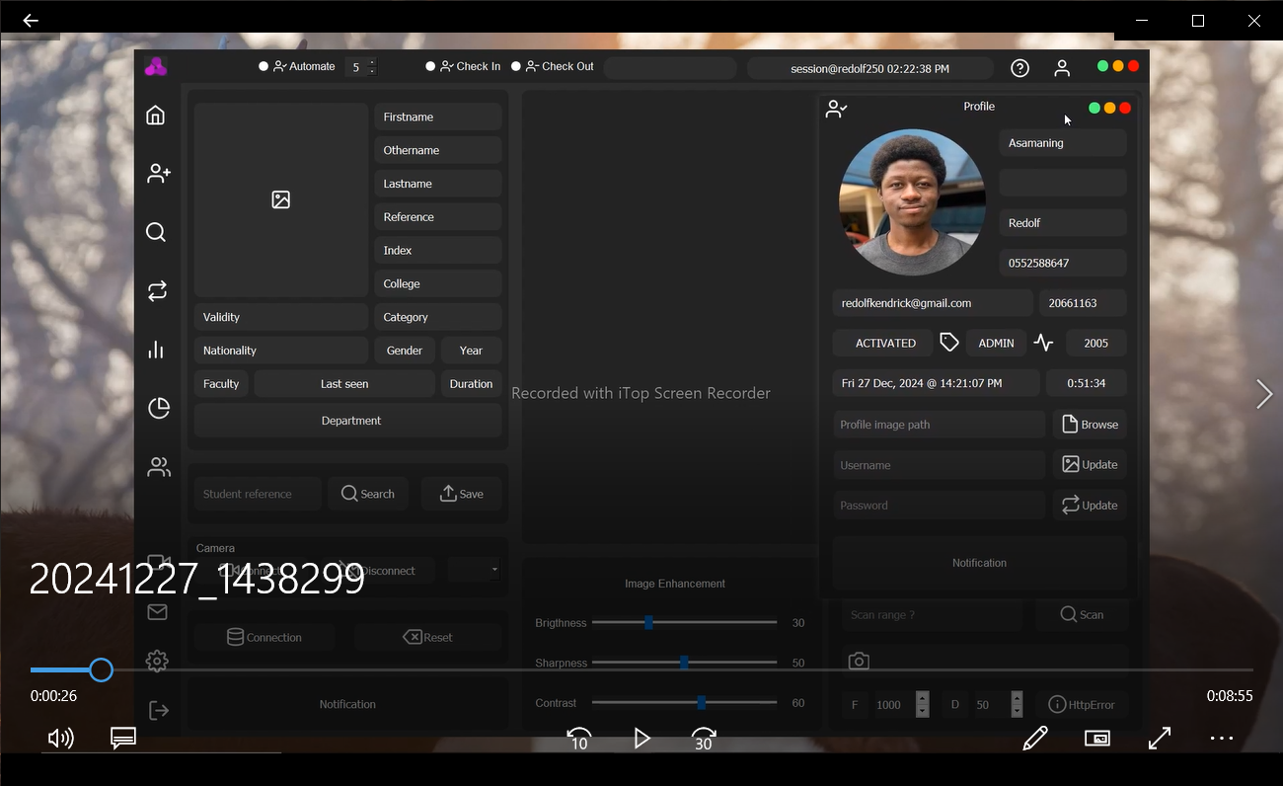Click Save student record button

(x=462, y=494)
